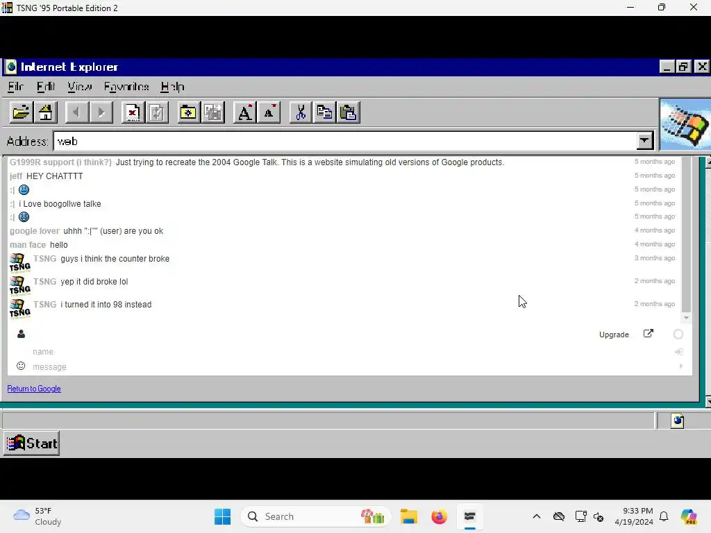Open Favorites folder toolbar icon
Image resolution: width=711 pixels, height=533 pixels.
[x=188, y=112]
